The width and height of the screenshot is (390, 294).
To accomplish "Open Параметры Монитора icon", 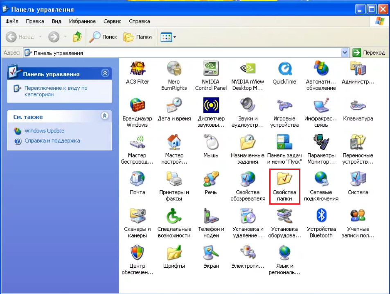I will pyautogui.click(x=321, y=150).
